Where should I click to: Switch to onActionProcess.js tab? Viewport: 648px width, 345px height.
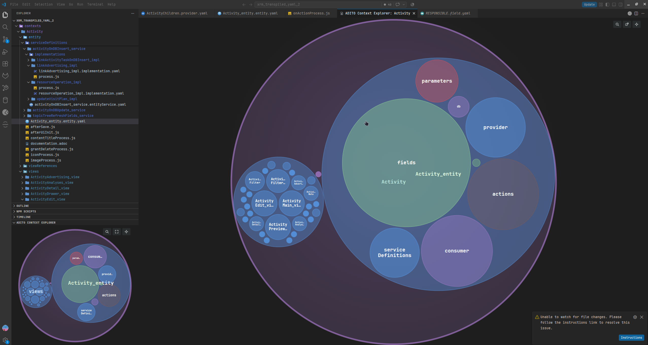pos(311,13)
